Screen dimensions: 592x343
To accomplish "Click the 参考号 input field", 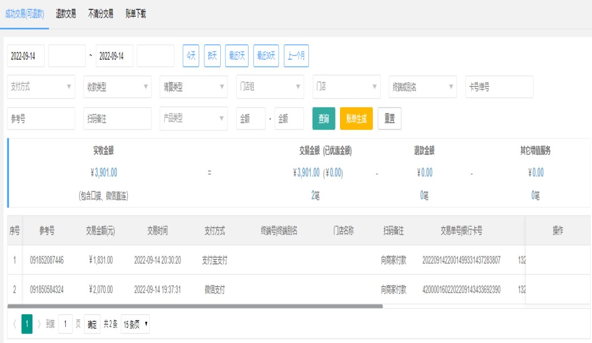I will 41,118.
